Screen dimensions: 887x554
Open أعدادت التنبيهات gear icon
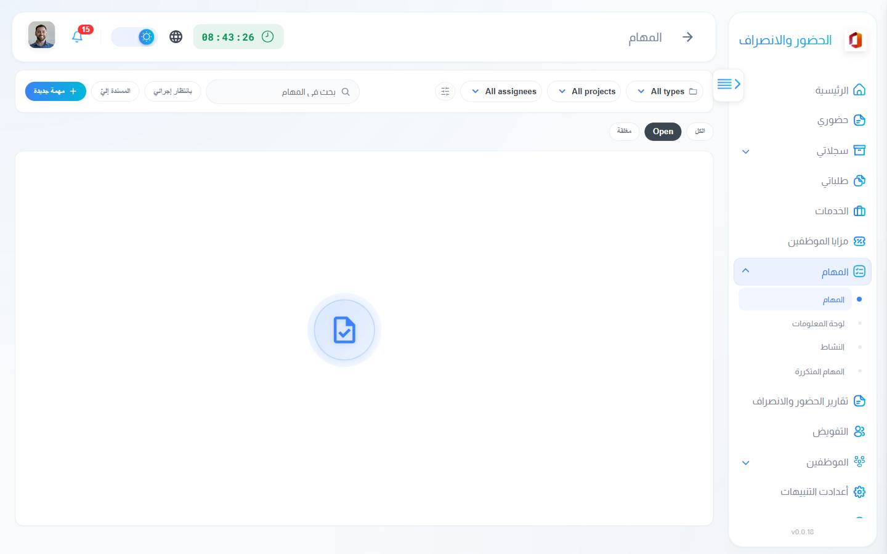point(859,492)
